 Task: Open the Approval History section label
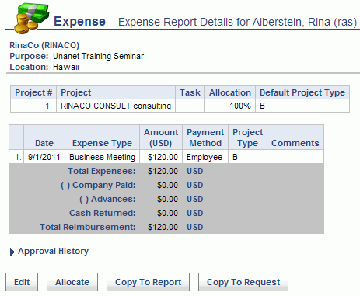coord(53,251)
